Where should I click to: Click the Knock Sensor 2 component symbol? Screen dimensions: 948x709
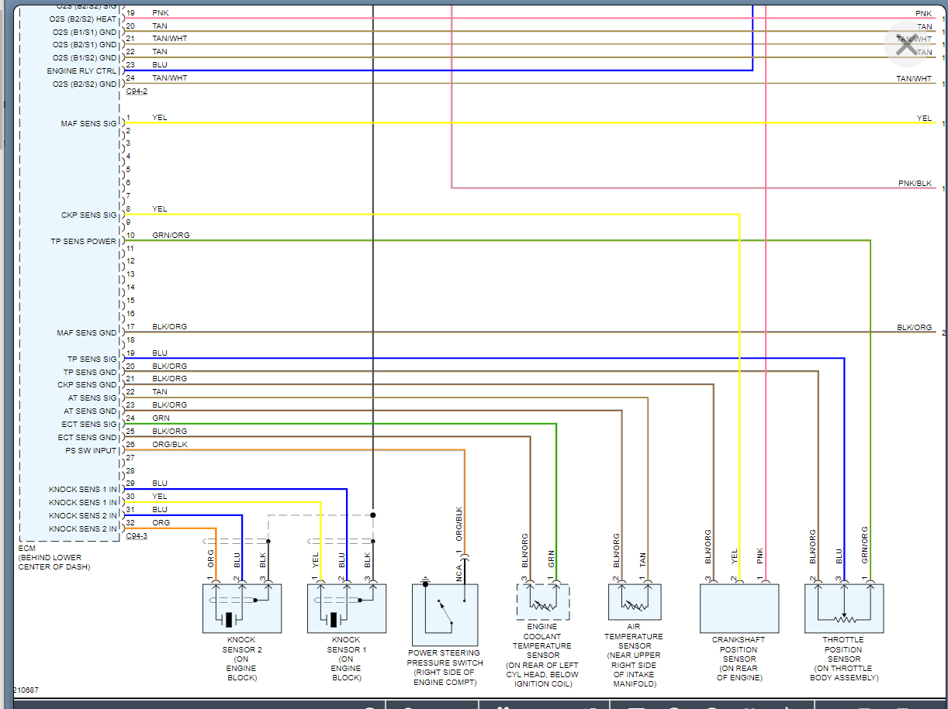(x=242, y=609)
